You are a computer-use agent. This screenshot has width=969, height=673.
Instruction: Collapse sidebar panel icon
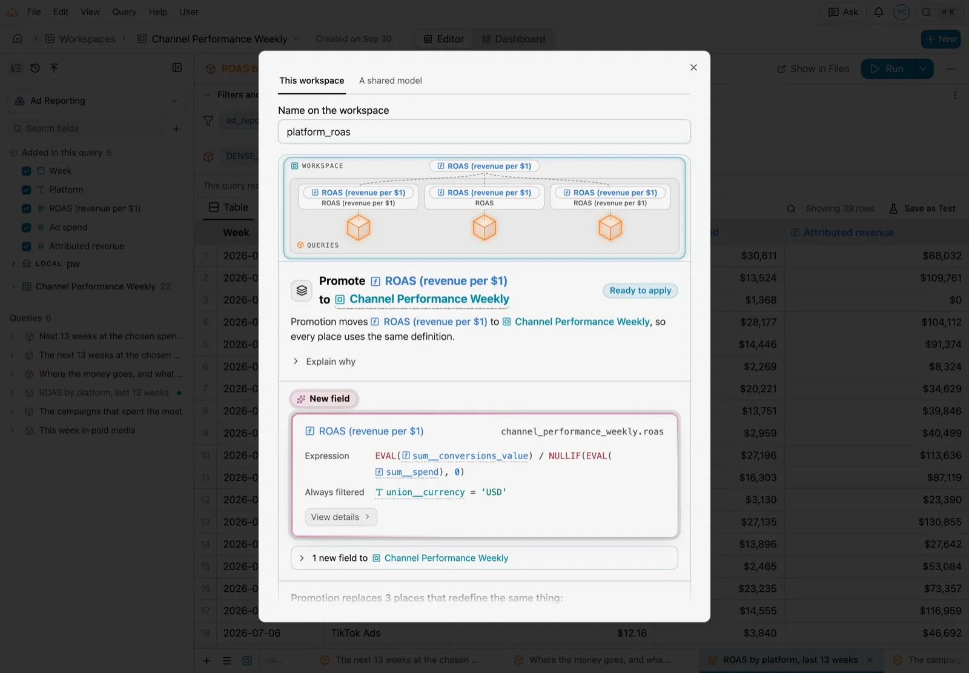click(x=177, y=67)
